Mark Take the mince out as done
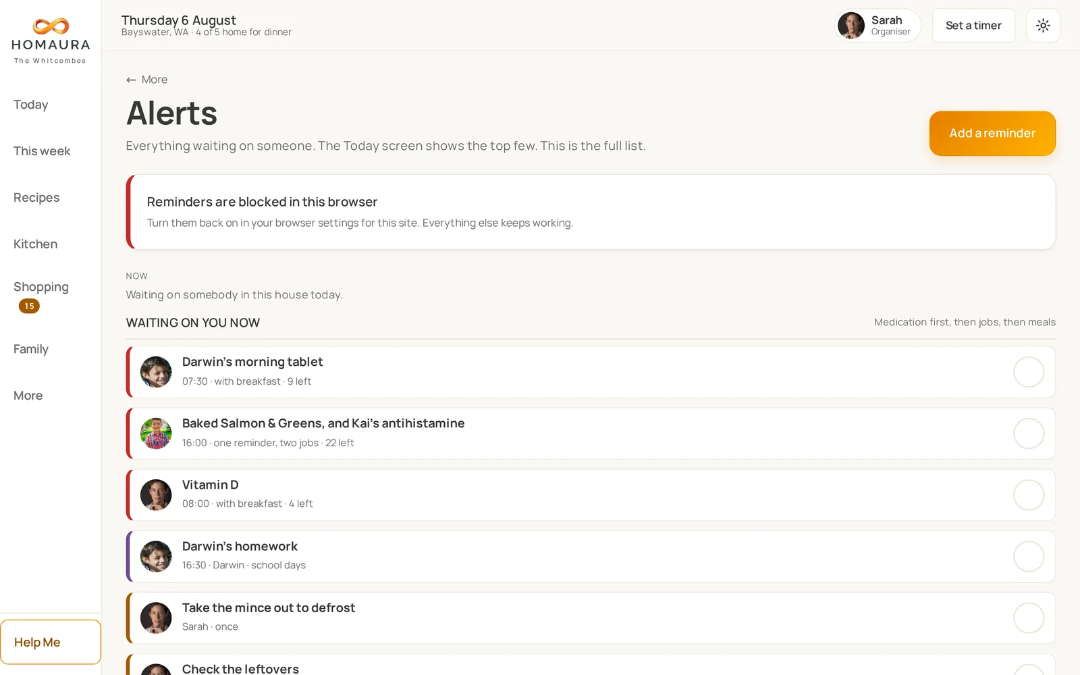 point(1029,618)
